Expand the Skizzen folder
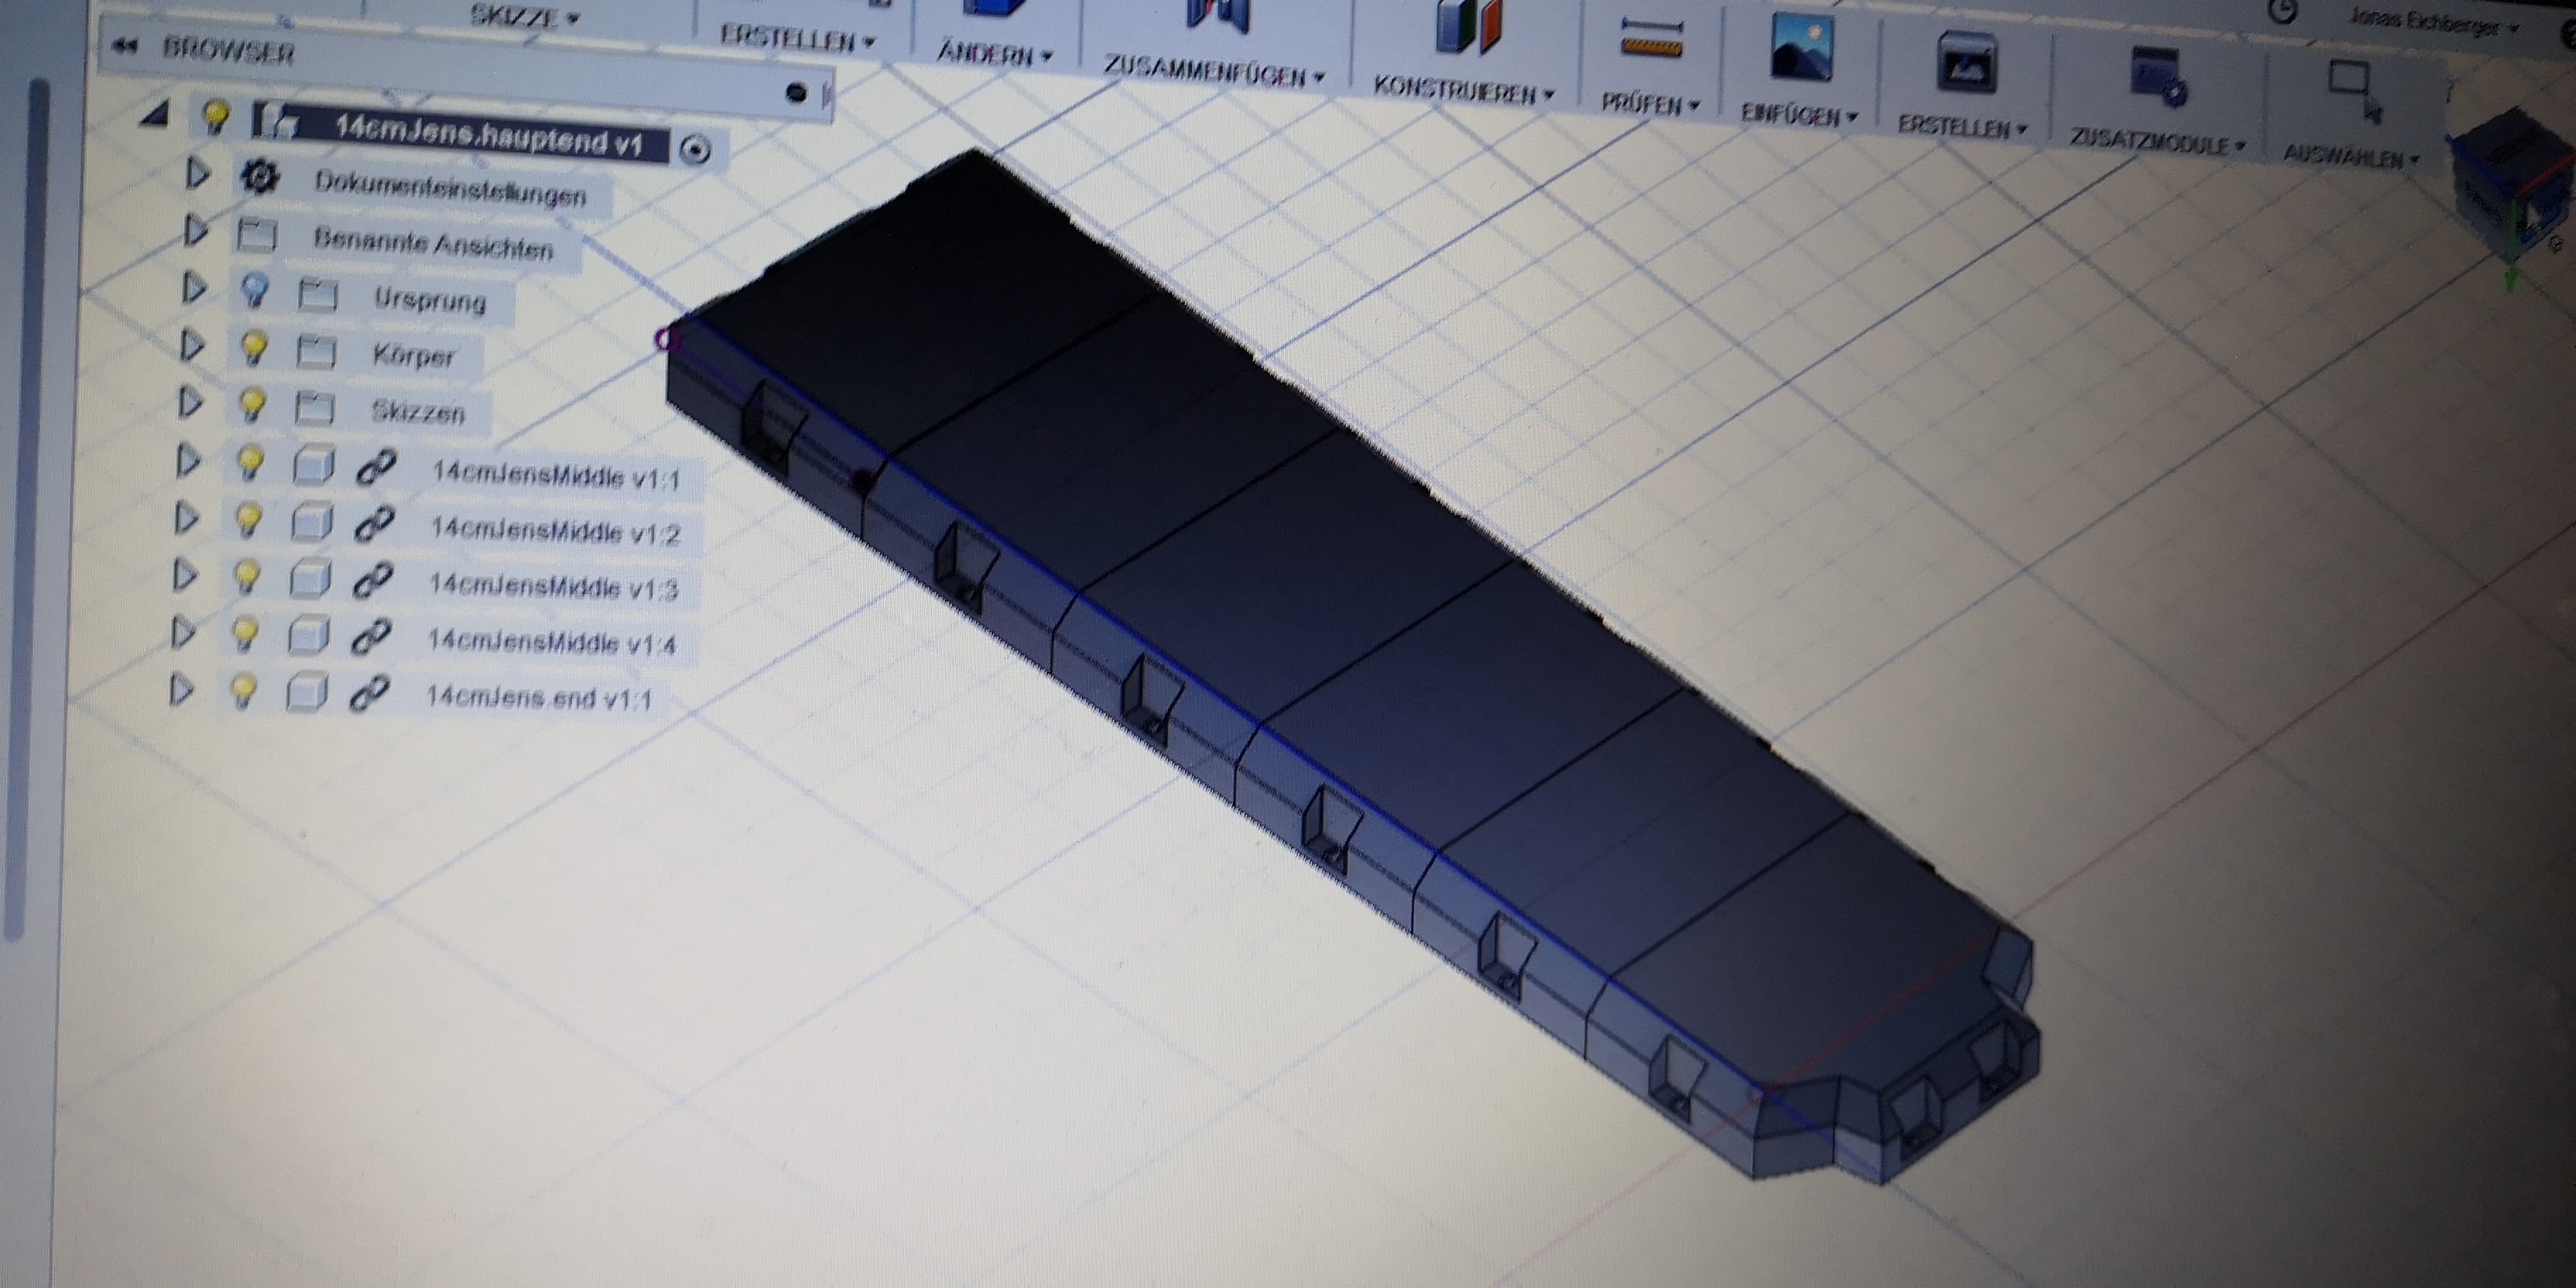Screen dimensions: 2576x1288 point(190,403)
